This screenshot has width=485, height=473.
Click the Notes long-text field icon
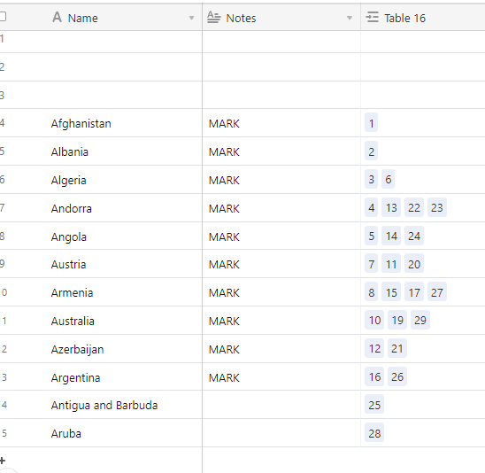click(213, 18)
